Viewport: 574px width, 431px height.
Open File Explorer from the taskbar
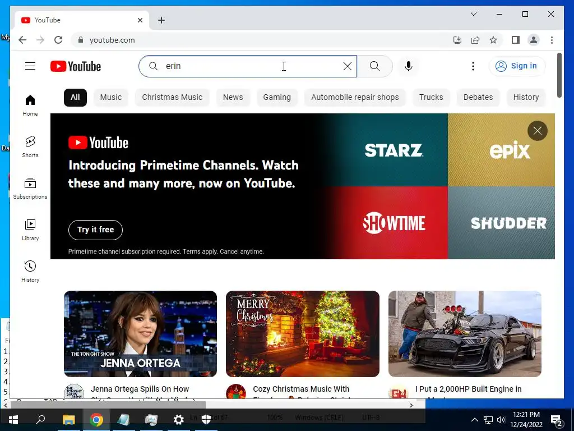(68, 420)
